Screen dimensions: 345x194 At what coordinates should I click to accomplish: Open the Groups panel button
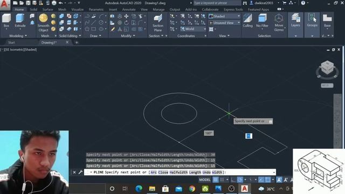coord(312,20)
